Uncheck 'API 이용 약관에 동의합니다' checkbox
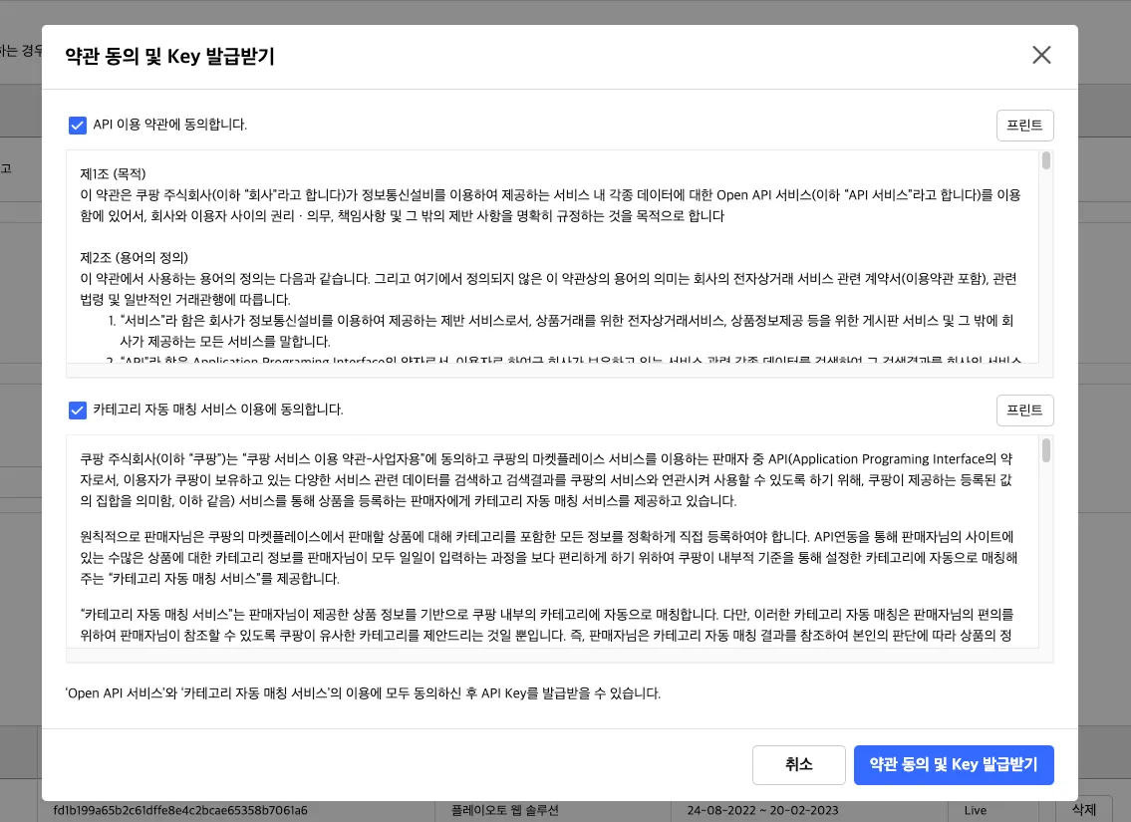The height and width of the screenshot is (822, 1131). click(x=77, y=126)
